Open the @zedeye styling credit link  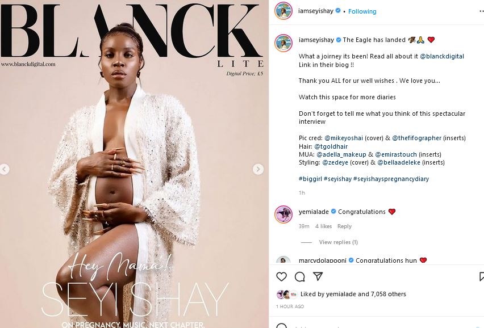(335, 162)
